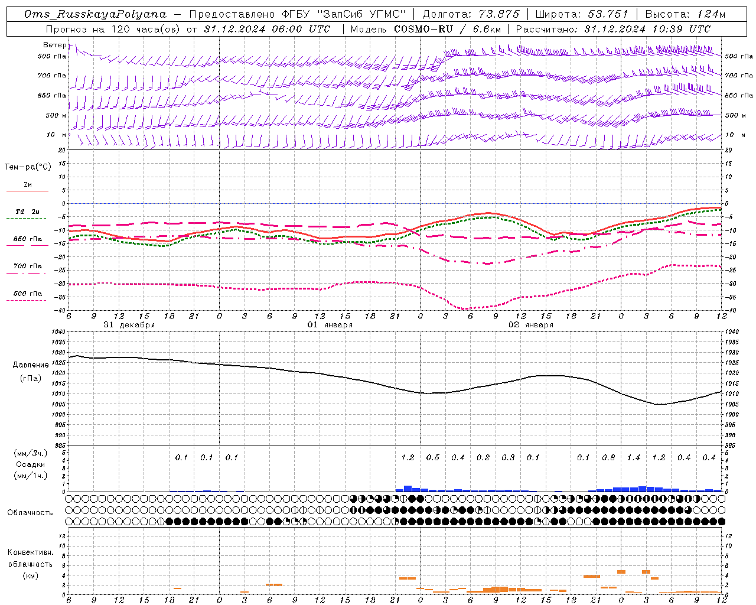Click the Осадки precipitation panel label

pos(31,464)
